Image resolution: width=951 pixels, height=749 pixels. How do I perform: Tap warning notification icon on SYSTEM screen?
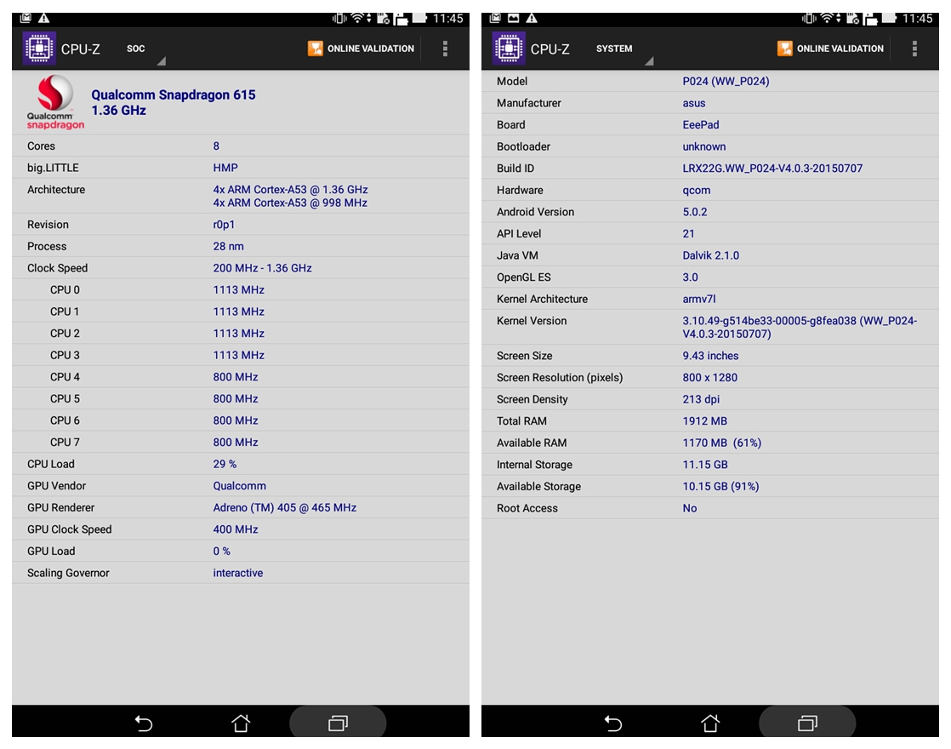[532, 18]
